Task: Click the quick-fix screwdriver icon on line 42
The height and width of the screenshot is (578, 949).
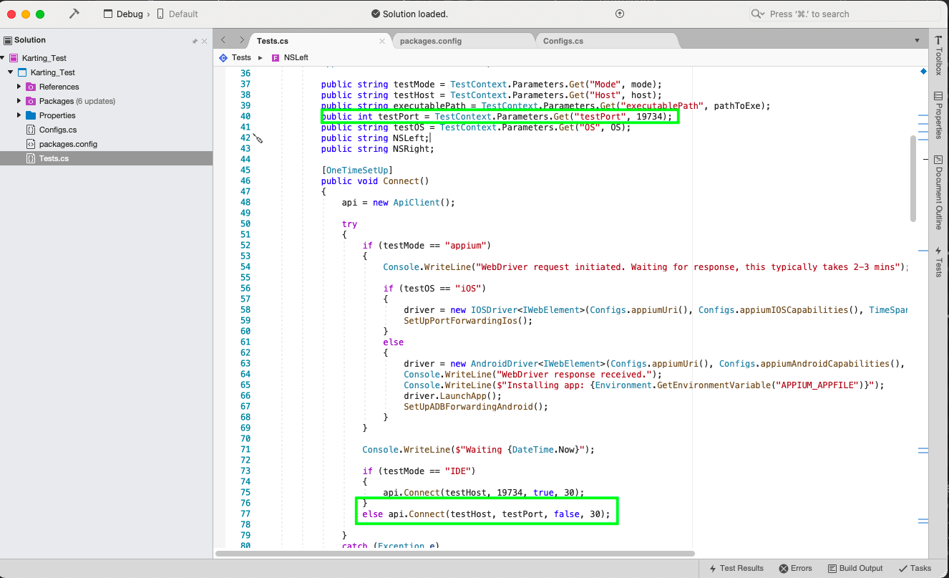Action: pos(258,138)
